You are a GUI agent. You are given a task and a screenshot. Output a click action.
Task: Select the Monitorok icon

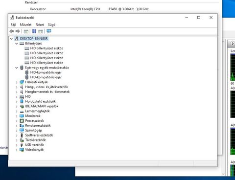pyautogui.click(x=22, y=116)
